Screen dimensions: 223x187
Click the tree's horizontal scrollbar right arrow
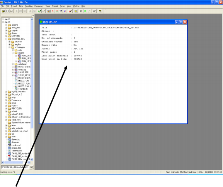(29, 163)
